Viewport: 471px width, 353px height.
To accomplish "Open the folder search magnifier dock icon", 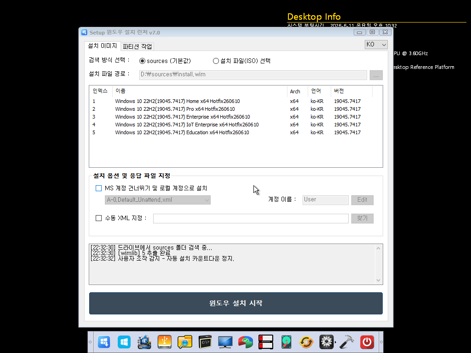I will click(x=185, y=342).
